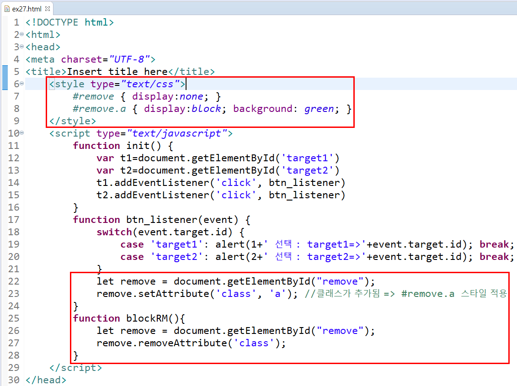Click 'switch(event.target.id)' statement
Image resolution: width=517 pixels, height=386 pixels.
tap(165, 232)
